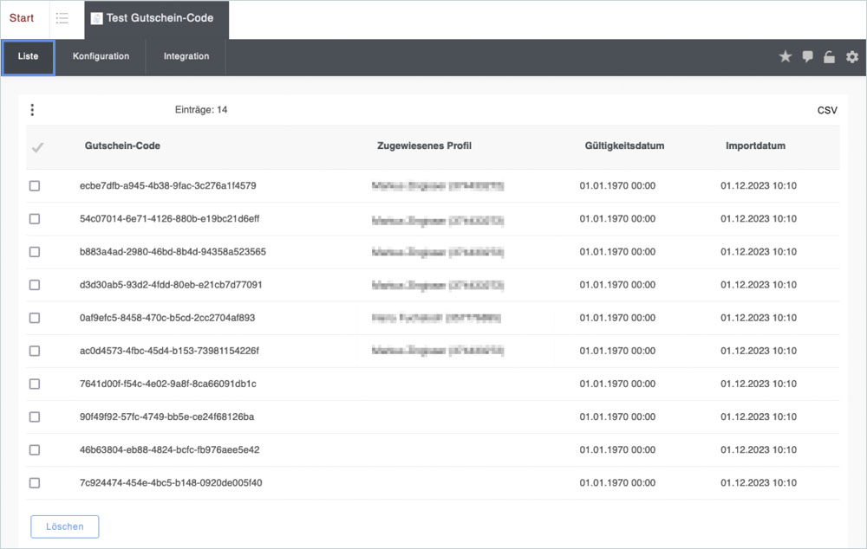
Task: Click blurred profile in ecbe7dfb row
Action: (x=437, y=186)
